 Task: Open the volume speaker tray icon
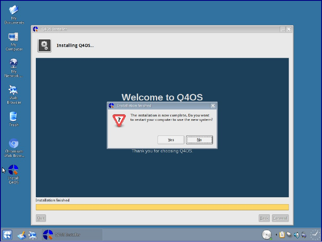tap(296, 235)
